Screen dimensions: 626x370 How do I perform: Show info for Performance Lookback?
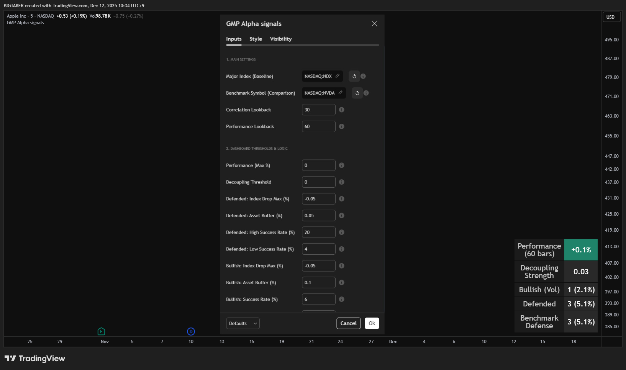tap(342, 126)
